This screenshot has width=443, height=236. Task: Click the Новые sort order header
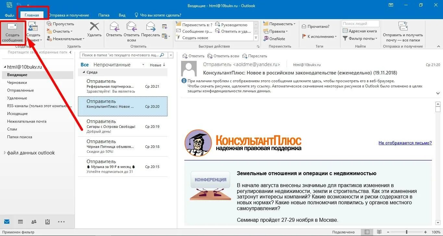[157, 65]
